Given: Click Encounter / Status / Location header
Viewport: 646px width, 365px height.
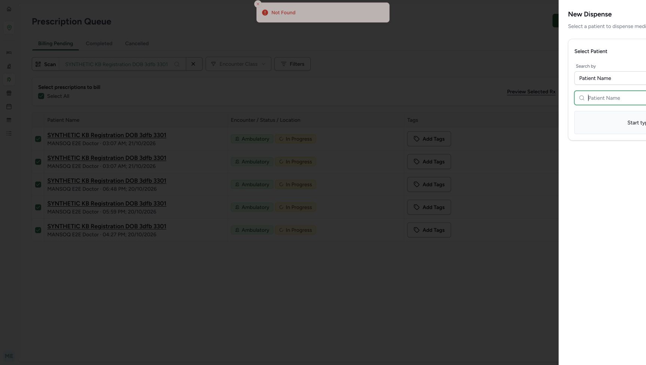Looking at the screenshot, I should click(265, 120).
